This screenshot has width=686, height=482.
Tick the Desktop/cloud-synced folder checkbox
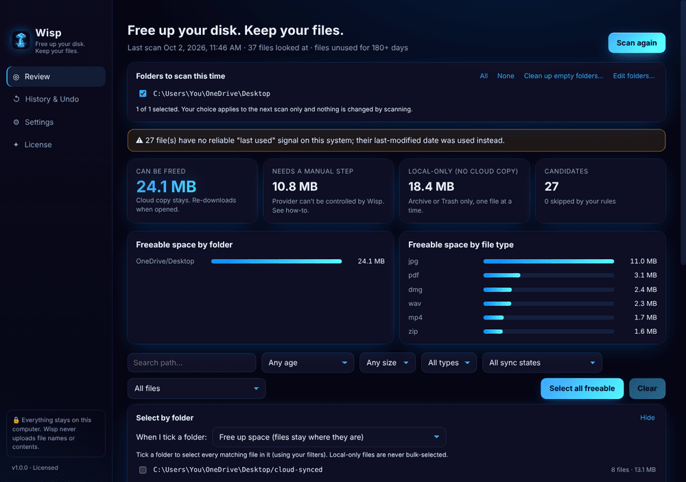(x=143, y=470)
